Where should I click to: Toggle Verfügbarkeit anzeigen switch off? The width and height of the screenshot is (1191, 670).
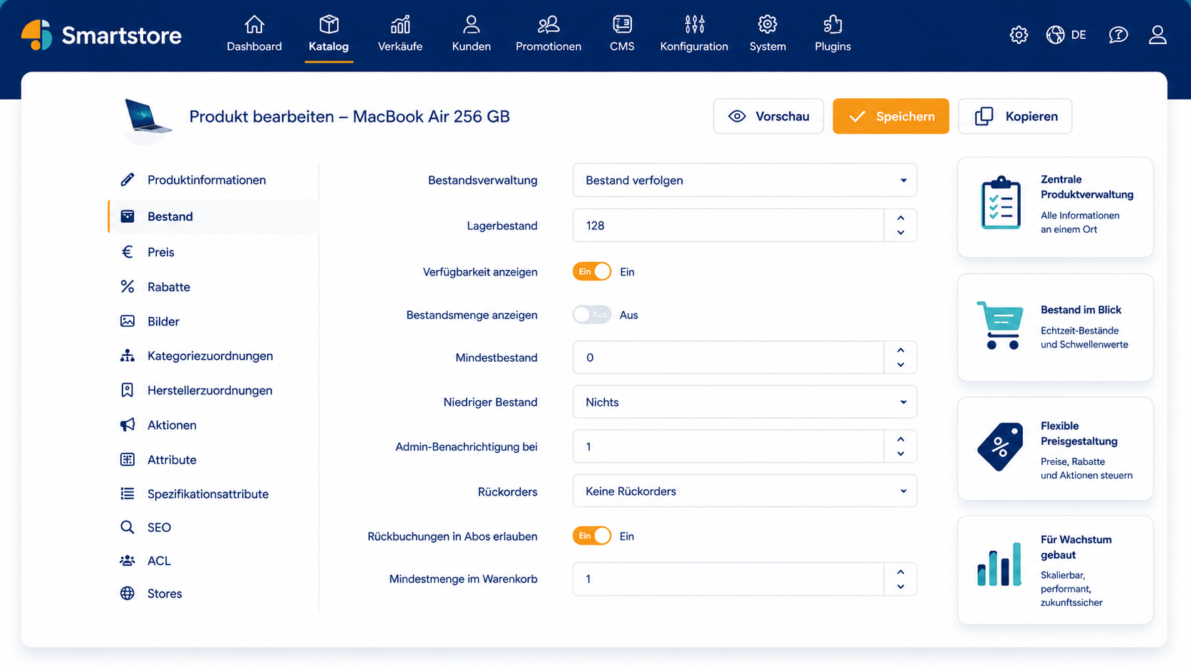pyautogui.click(x=592, y=271)
